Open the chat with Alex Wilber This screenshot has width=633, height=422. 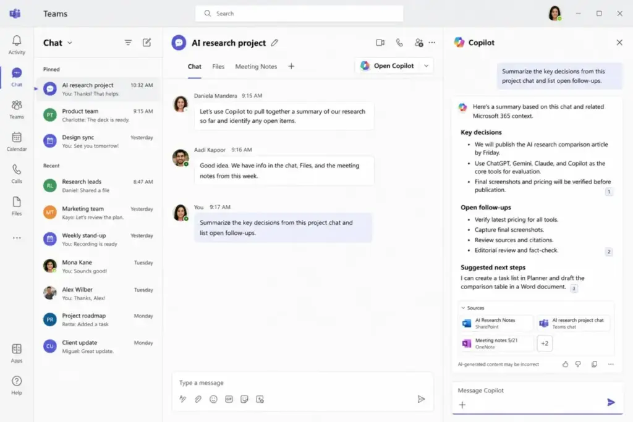tap(98, 293)
